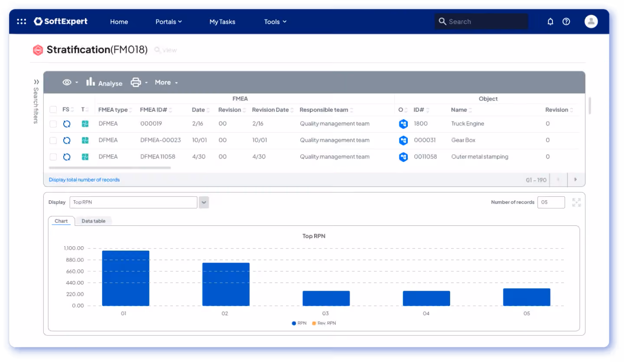Open the More dropdown in toolbar
Viewport: 624px width, 362px height.
pyautogui.click(x=166, y=82)
